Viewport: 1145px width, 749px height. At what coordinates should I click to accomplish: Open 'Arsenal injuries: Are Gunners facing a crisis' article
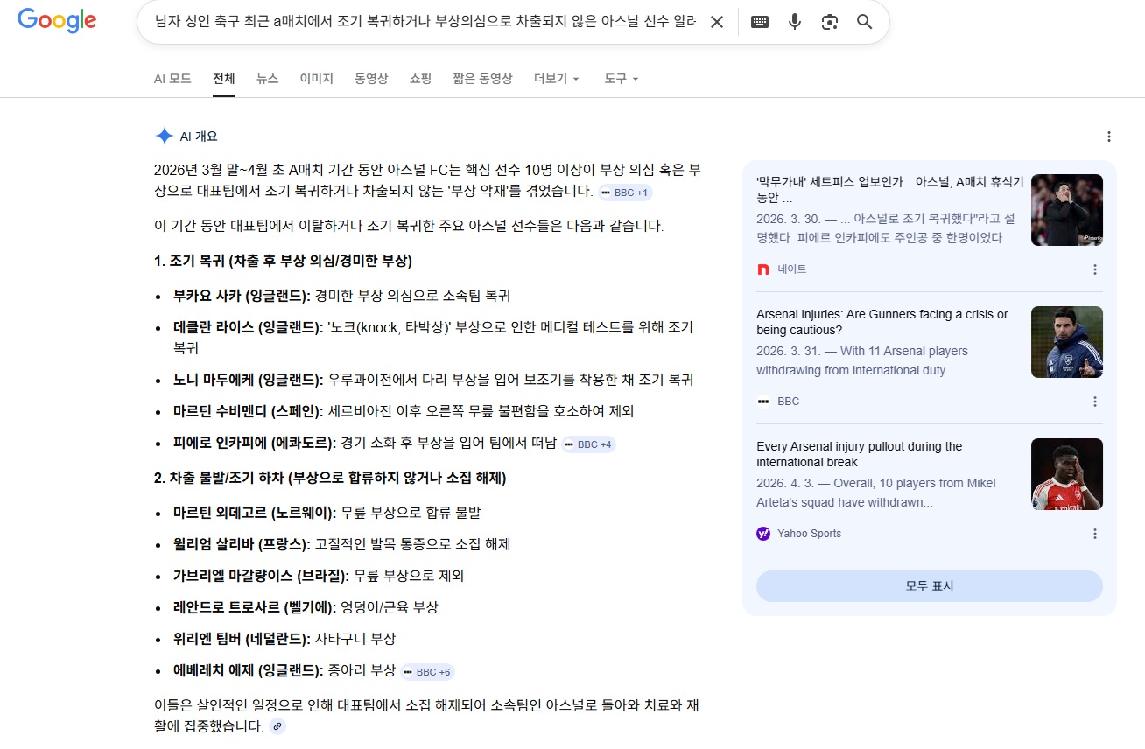pyautogui.click(x=882, y=322)
